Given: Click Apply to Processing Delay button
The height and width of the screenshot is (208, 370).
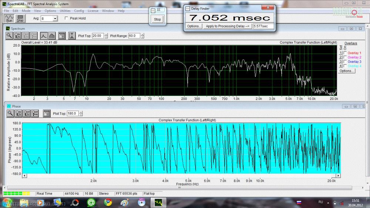Looking at the screenshot, I should (x=228, y=26).
